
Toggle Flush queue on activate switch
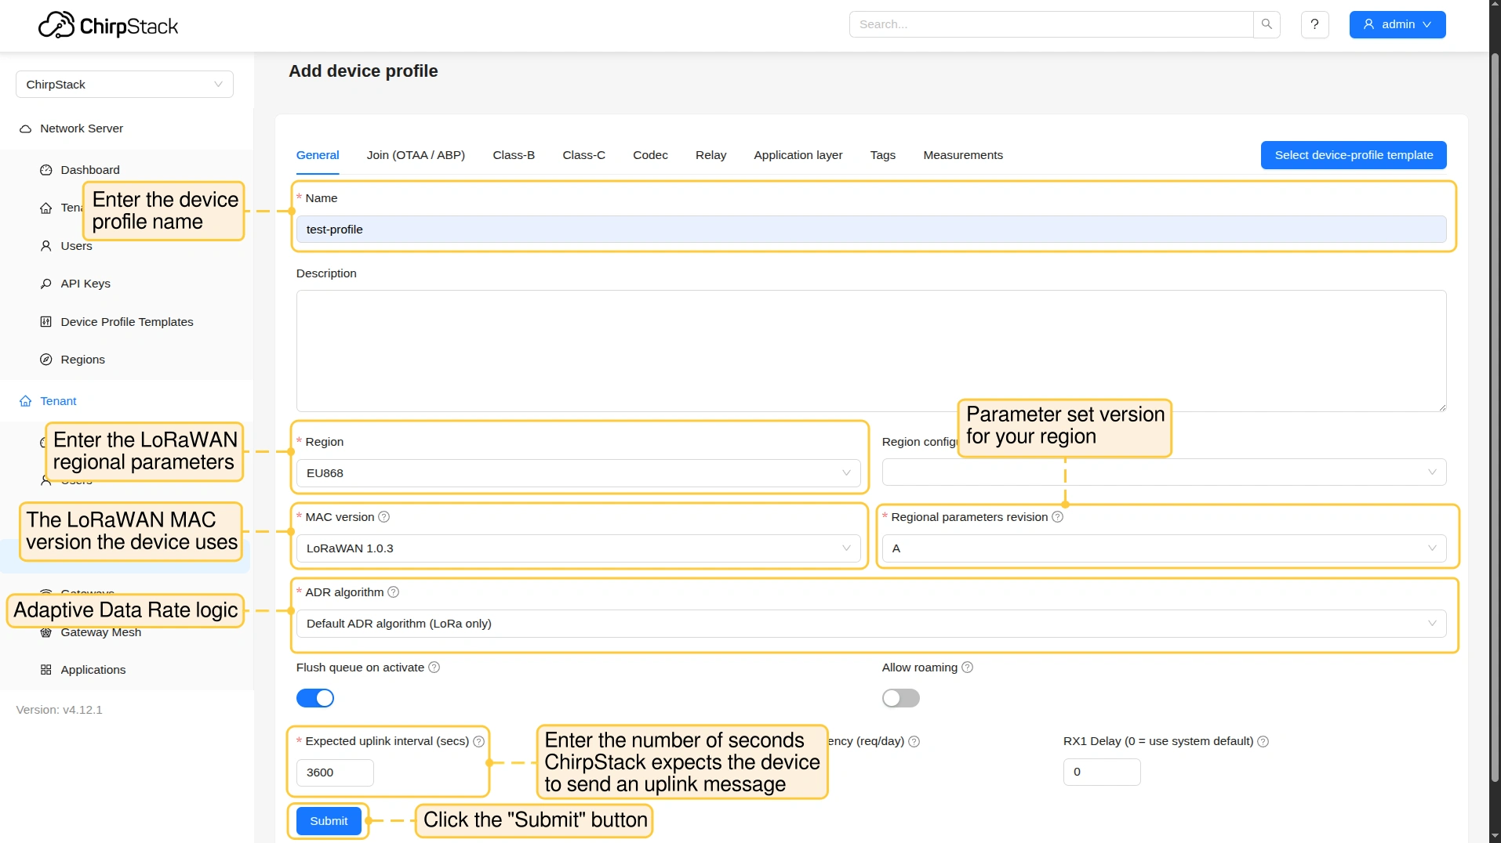315,698
